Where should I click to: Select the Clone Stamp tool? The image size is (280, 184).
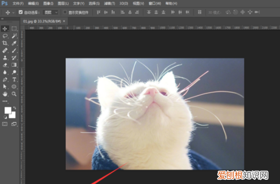click(5, 58)
